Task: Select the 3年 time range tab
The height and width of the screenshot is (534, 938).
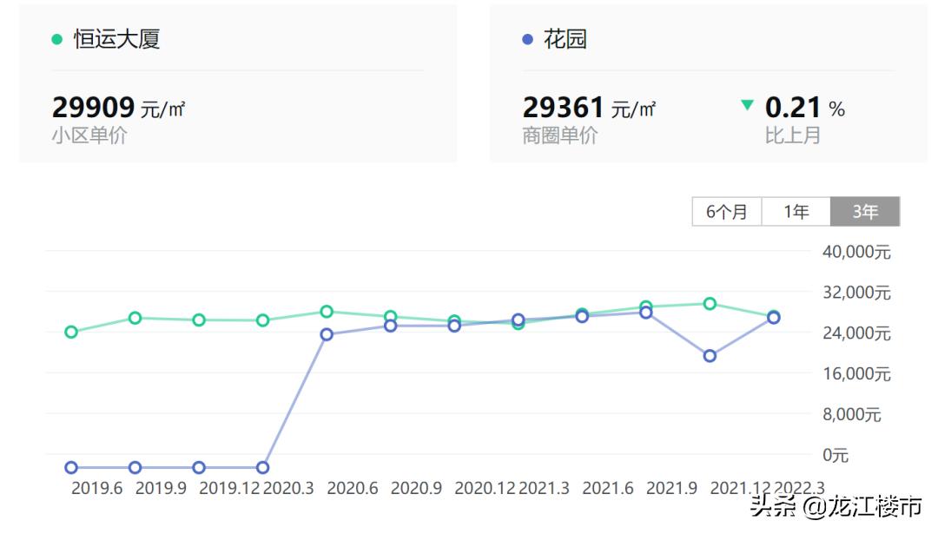Action: tap(864, 212)
